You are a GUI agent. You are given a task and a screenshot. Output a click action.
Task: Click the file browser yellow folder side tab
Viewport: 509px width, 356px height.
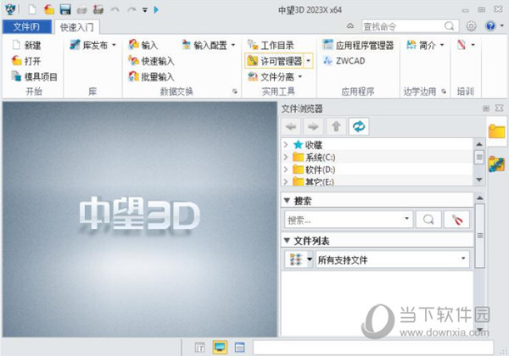[496, 131]
